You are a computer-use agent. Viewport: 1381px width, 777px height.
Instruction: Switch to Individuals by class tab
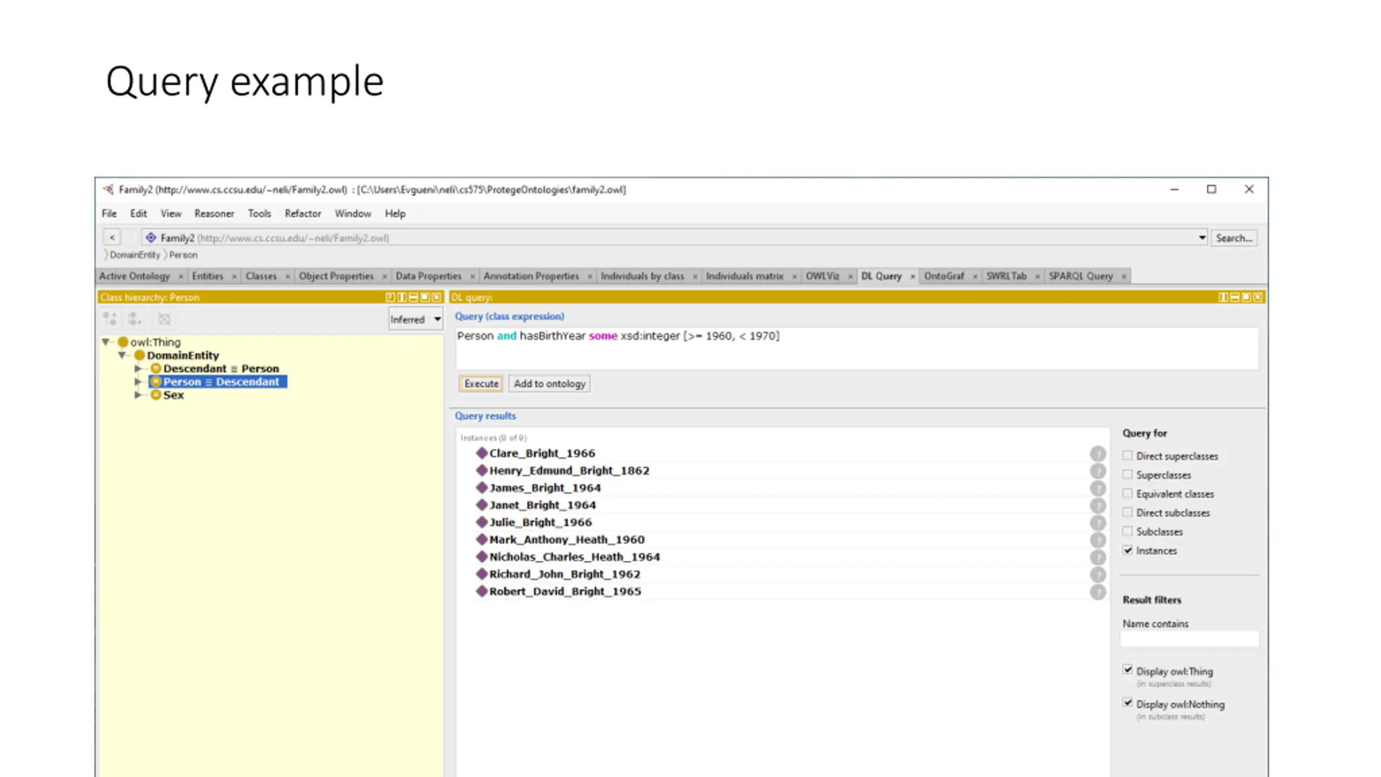[642, 276]
